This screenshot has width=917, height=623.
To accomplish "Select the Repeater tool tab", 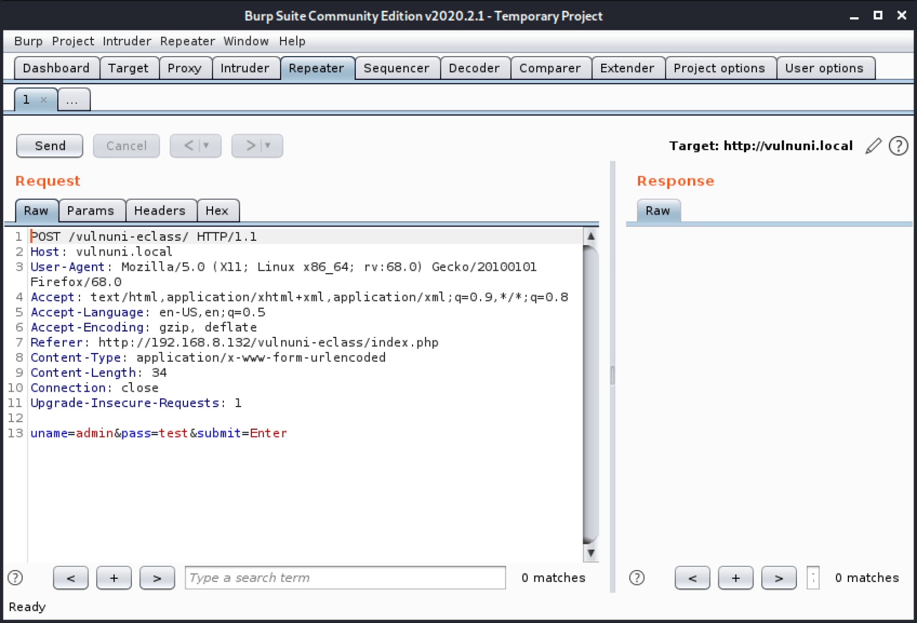I will 316,68.
